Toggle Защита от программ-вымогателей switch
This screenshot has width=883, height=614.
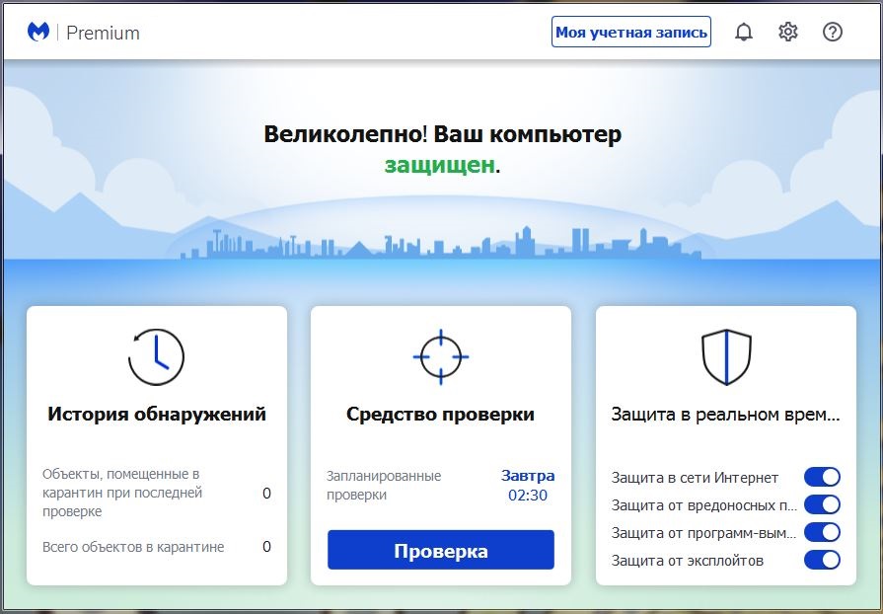[822, 532]
